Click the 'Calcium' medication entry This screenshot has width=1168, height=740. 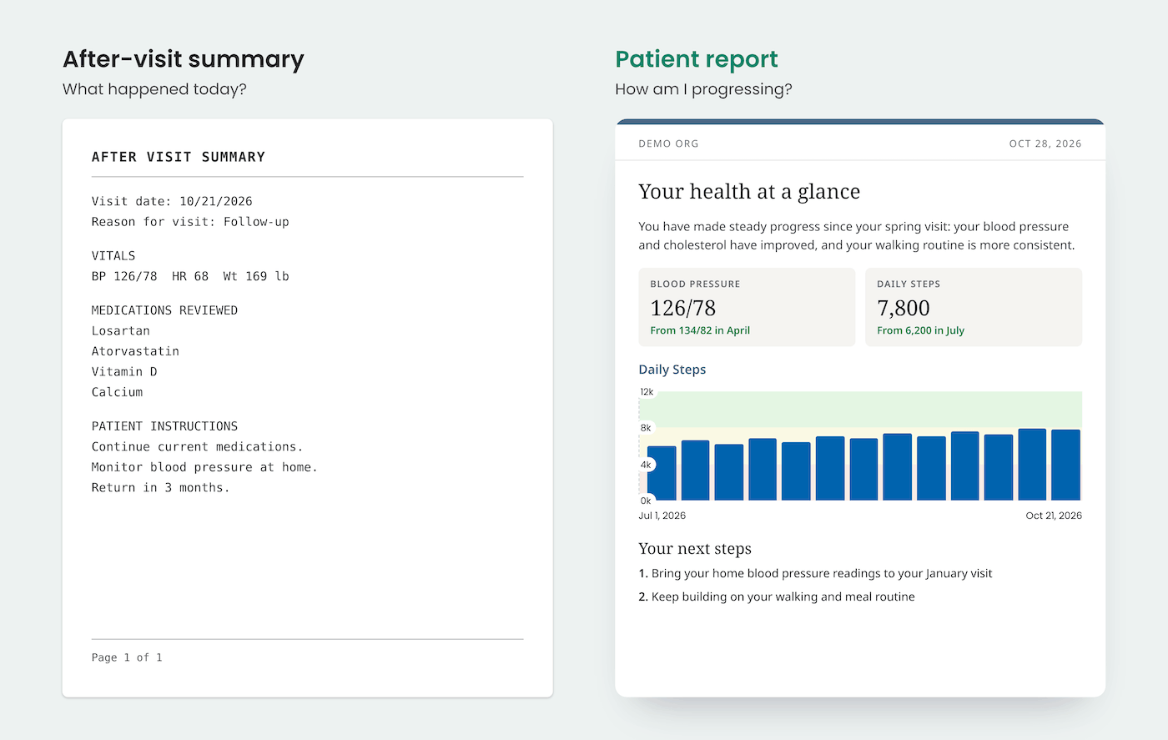117,392
